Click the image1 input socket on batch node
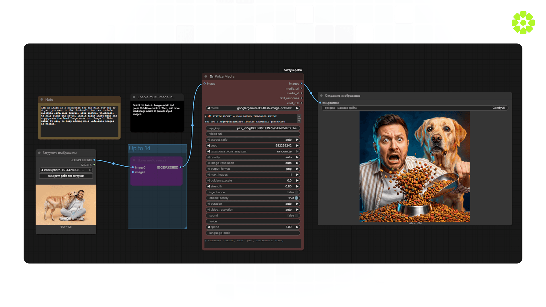 coord(133,172)
